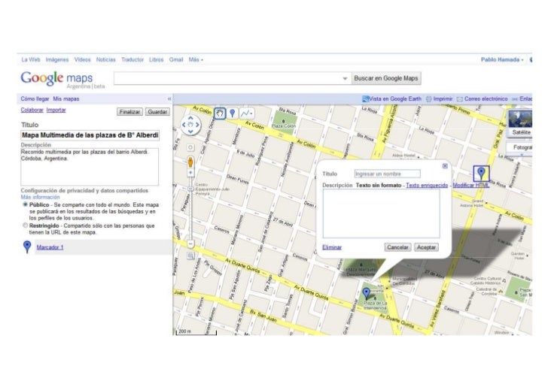The image size is (548, 387).
Task: Pan the map left arrow
Action: (x=184, y=125)
